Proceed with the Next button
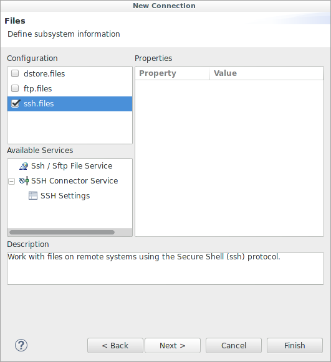The image size is (331, 362). click(173, 346)
